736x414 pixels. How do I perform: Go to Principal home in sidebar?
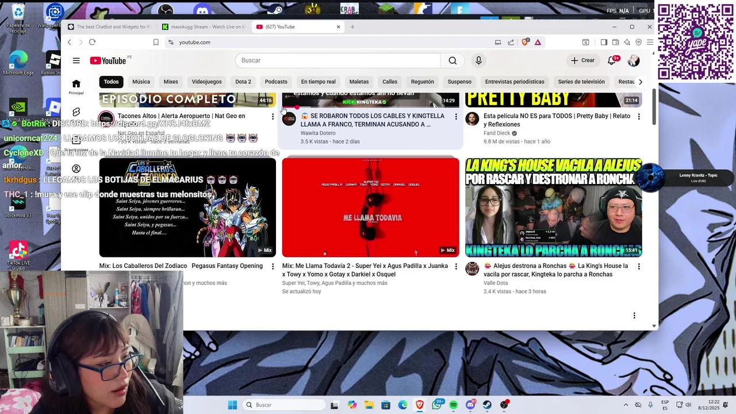(76, 87)
